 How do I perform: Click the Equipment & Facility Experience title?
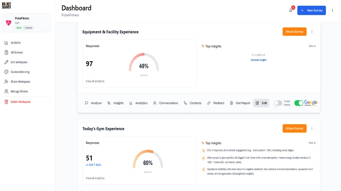click(x=110, y=32)
